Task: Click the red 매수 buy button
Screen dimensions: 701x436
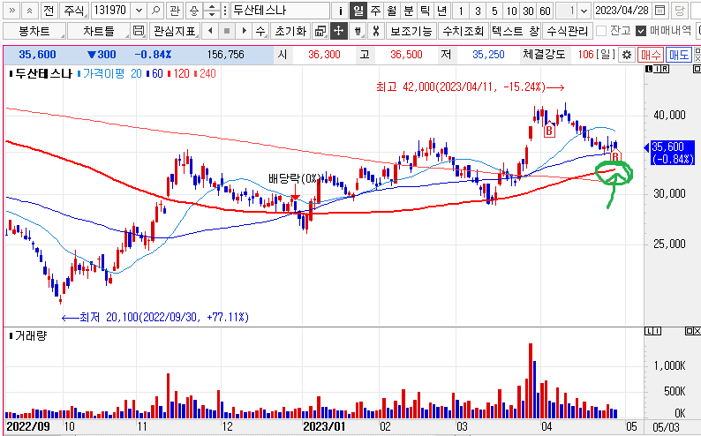Action: [650, 55]
